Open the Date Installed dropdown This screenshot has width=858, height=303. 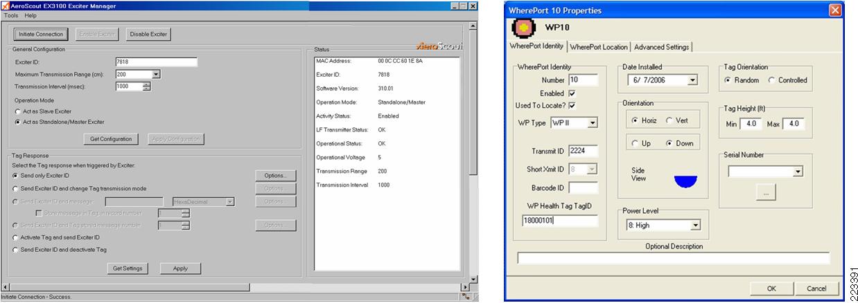pyautogui.click(x=692, y=80)
